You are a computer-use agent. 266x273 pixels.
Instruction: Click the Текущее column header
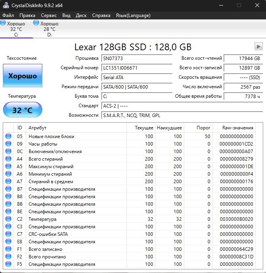point(141,128)
